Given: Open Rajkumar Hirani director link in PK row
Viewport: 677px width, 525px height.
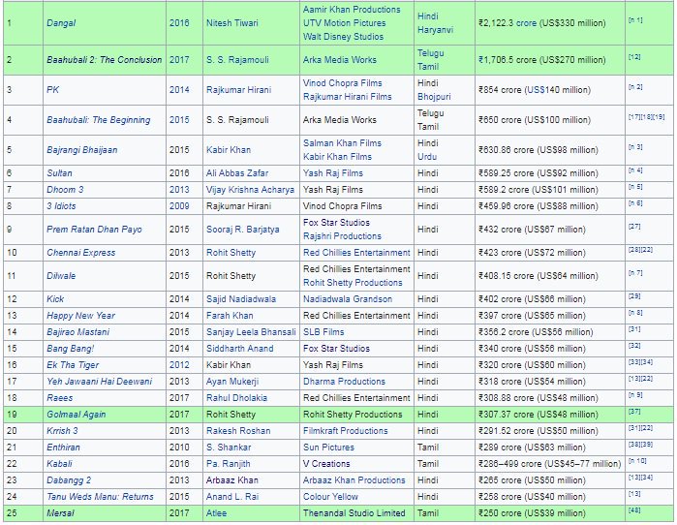Looking at the screenshot, I should click(x=239, y=90).
